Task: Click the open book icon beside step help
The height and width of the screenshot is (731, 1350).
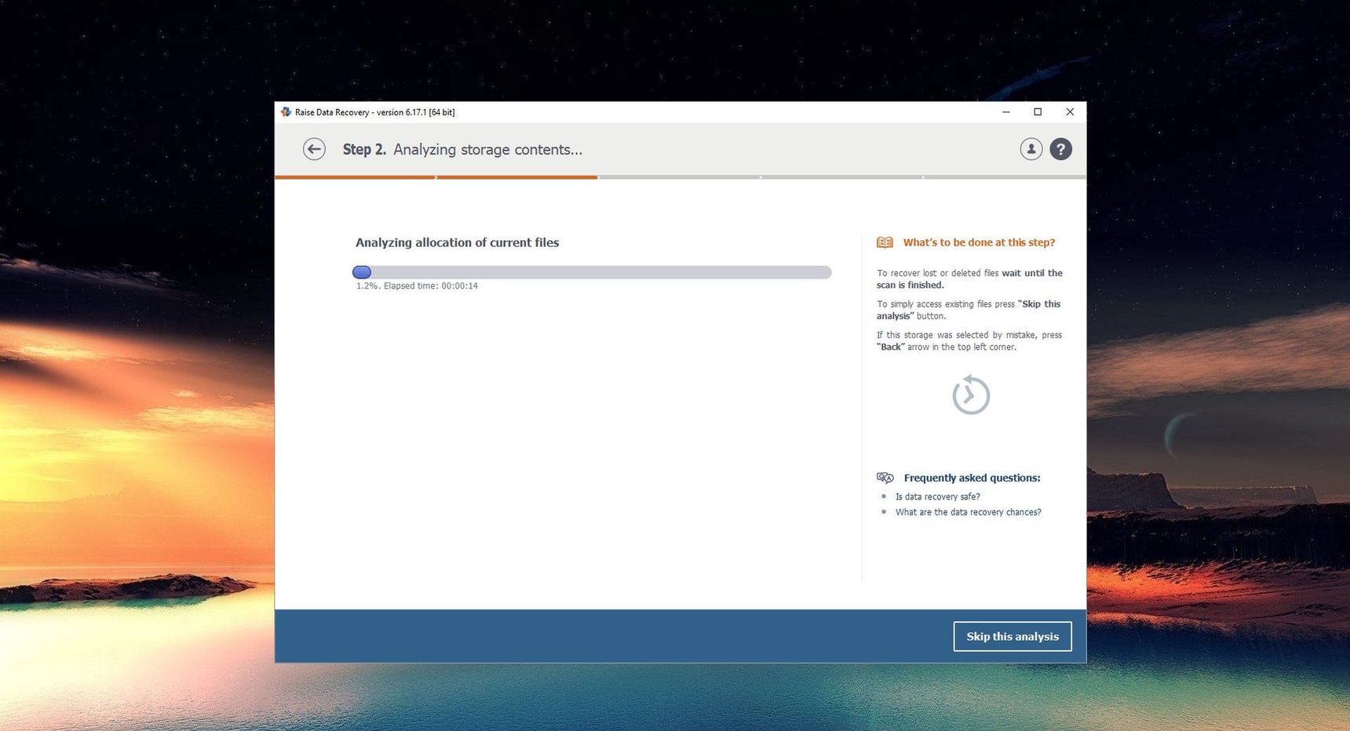Action: coord(885,242)
